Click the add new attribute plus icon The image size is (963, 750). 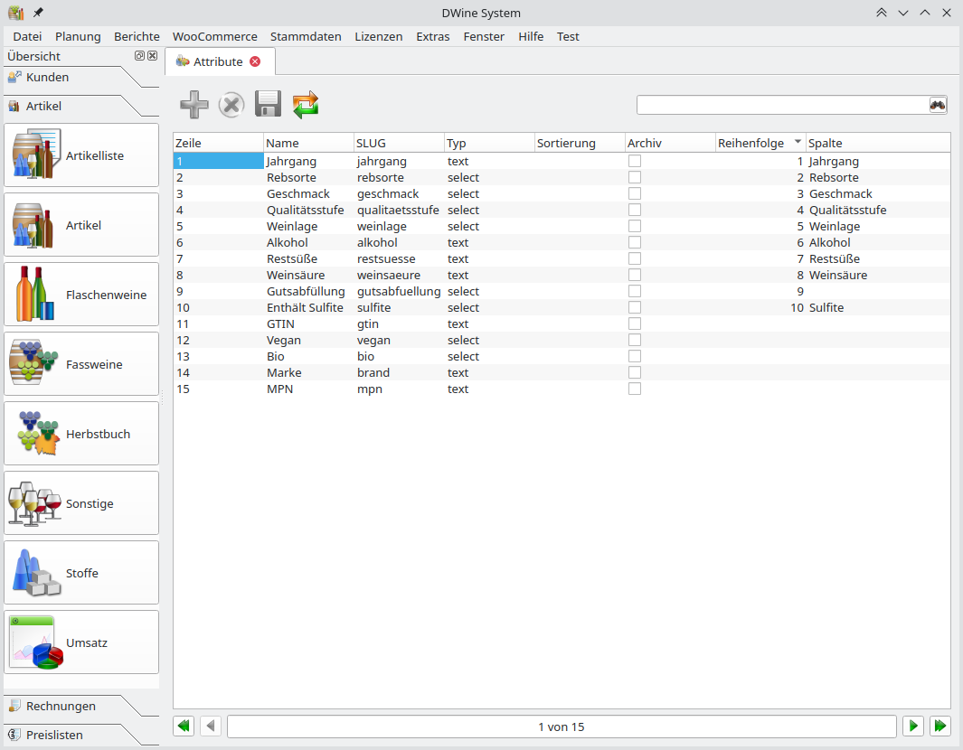[194, 104]
